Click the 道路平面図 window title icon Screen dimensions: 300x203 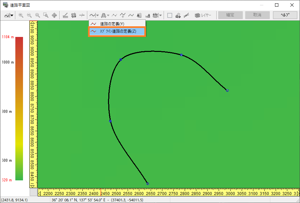pyautogui.click(x=6, y=5)
